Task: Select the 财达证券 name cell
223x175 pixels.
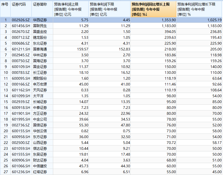Action: [x=42, y=160]
